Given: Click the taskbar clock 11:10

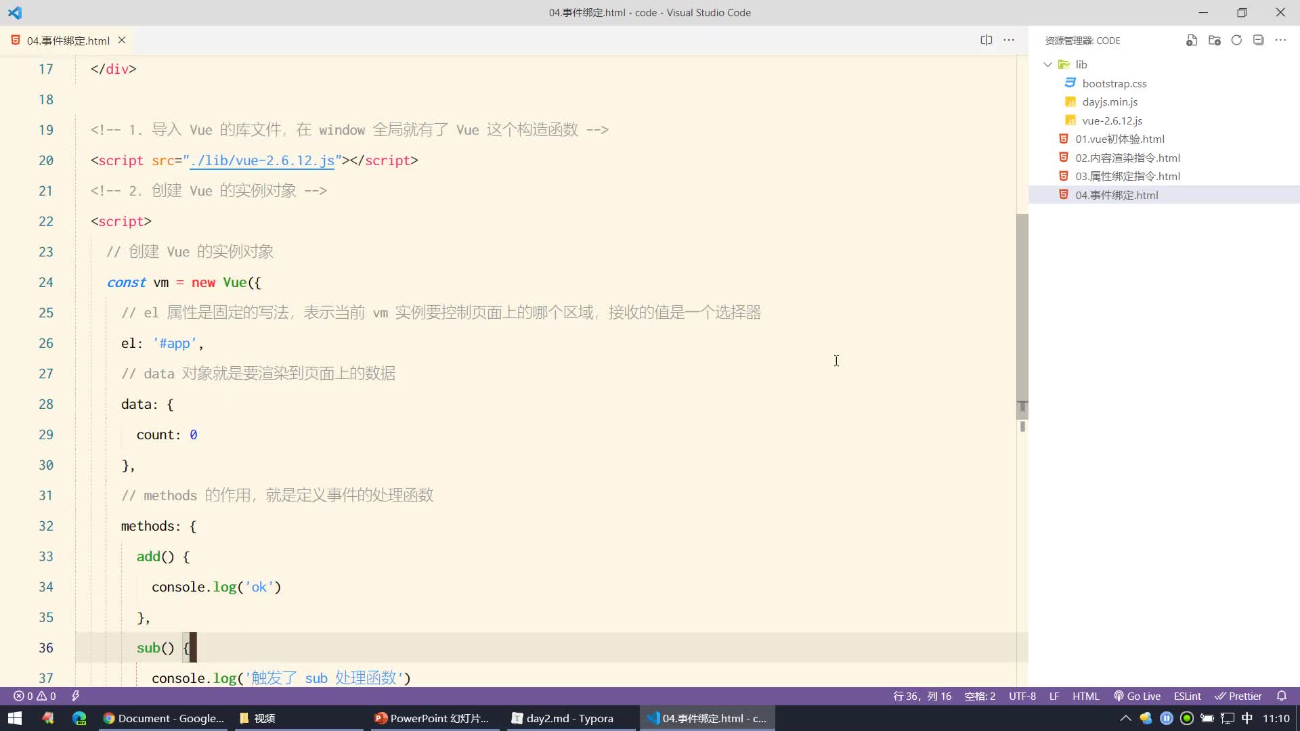Looking at the screenshot, I should click(1276, 718).
